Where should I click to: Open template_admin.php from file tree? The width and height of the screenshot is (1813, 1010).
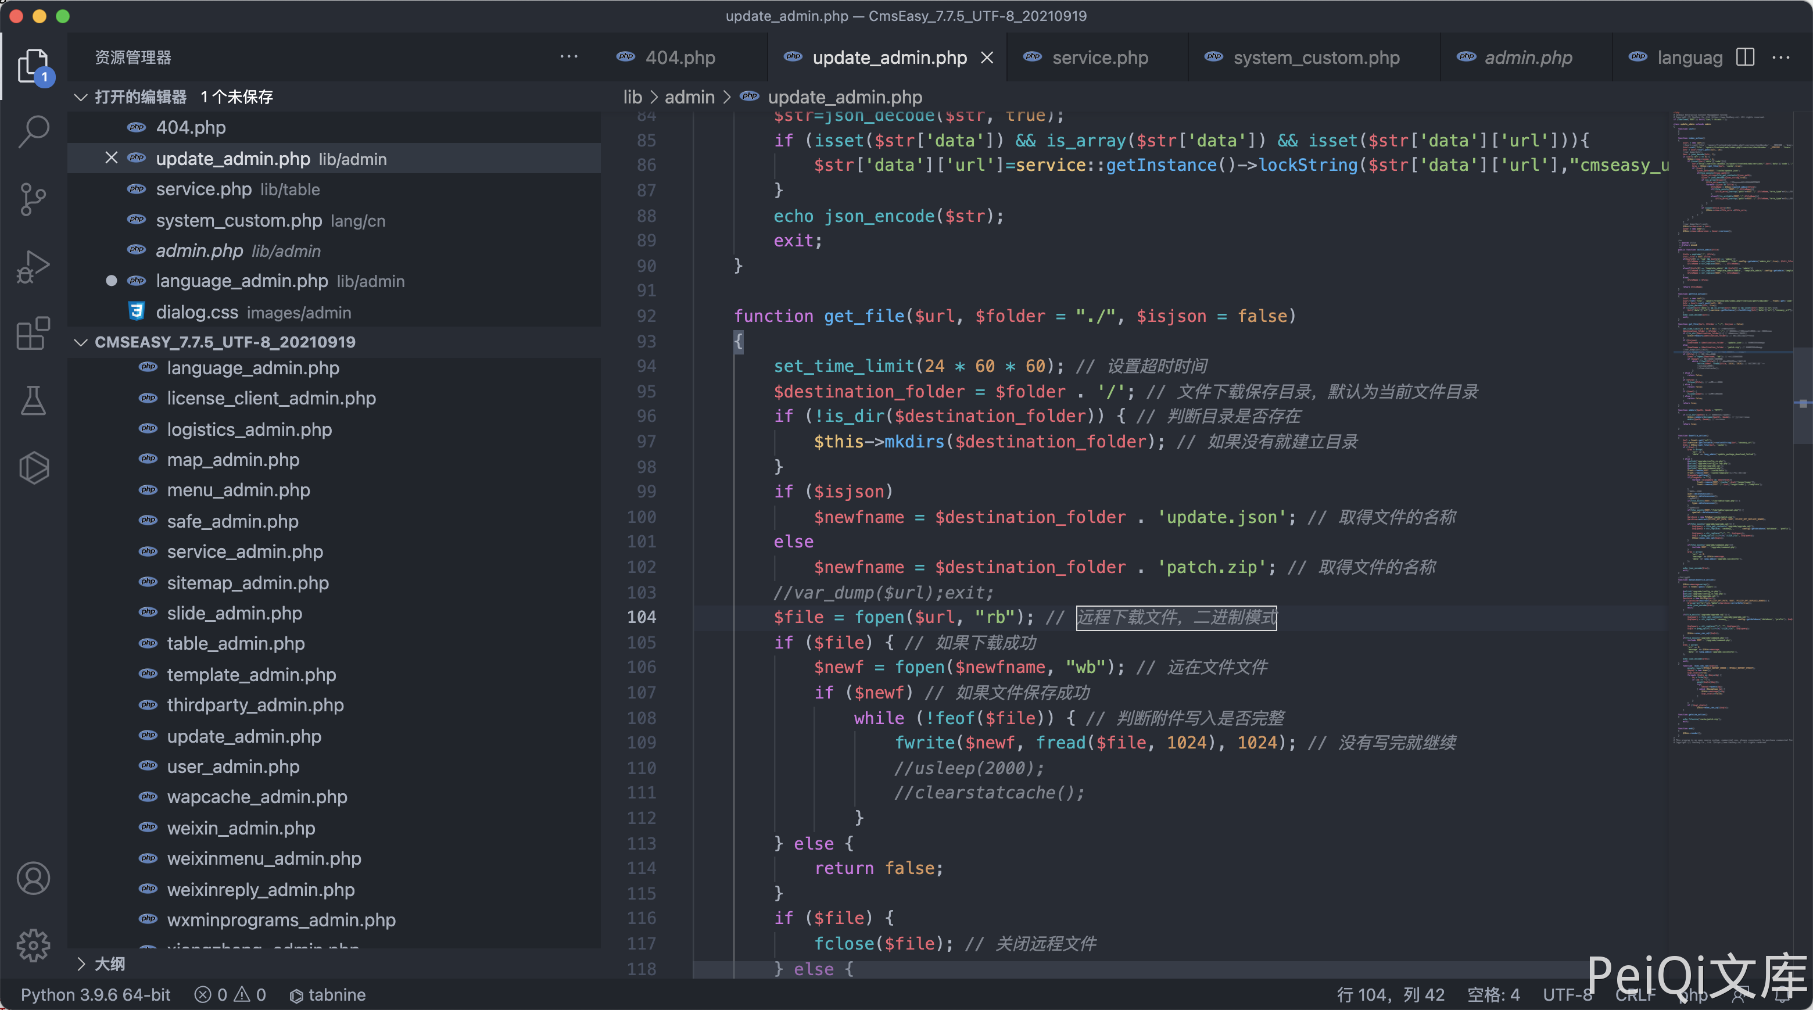(251, 674)
